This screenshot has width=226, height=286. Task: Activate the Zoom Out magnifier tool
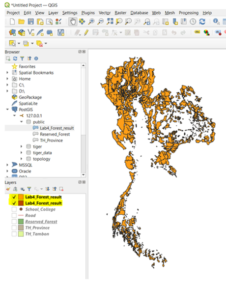click(100, 22)
